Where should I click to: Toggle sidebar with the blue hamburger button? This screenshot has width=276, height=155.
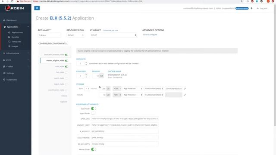point(37,8)
